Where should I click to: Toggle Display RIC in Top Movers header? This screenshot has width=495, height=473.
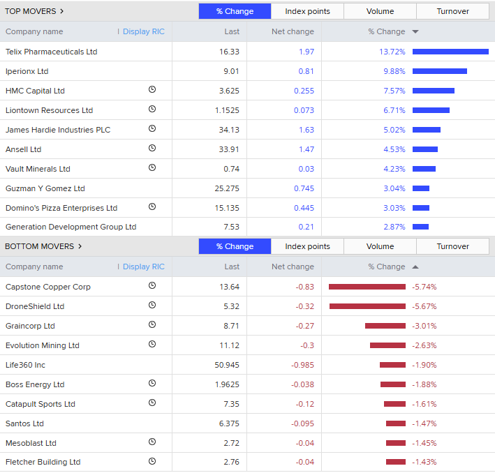tap(143, 31)
